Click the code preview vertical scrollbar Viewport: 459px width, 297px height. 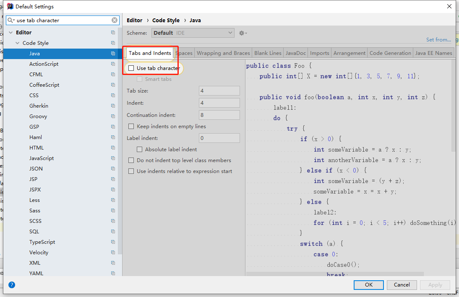click(x=454, y=105)
